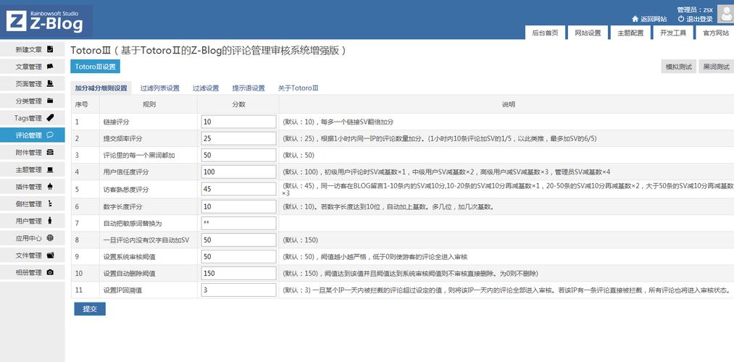734x362 pixels.
Task: Select 加分减分细则设置 tab
Action: tap(101, 88)
